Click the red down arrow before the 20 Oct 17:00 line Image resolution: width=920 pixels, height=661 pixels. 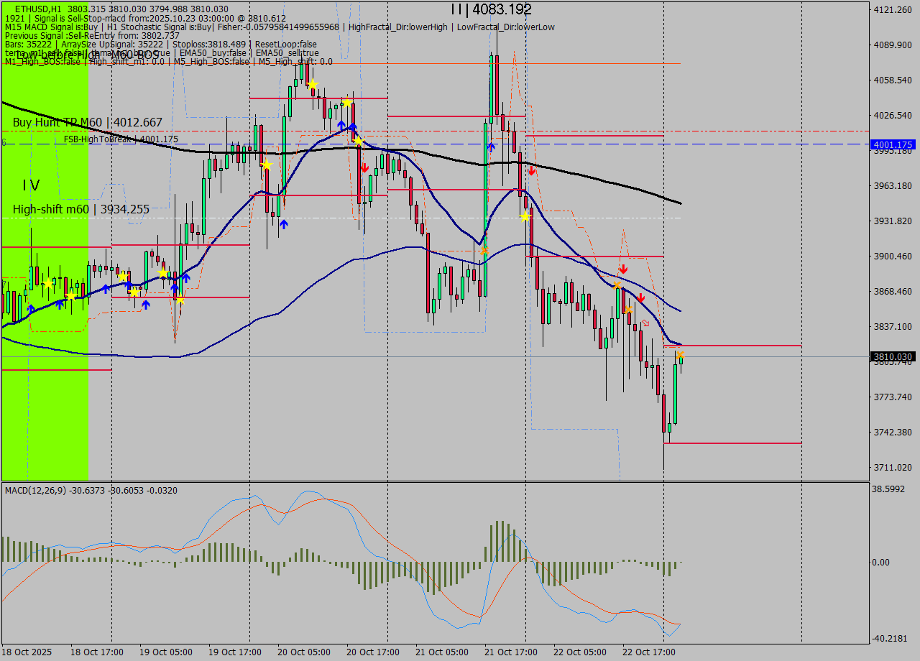coord(364,167)
